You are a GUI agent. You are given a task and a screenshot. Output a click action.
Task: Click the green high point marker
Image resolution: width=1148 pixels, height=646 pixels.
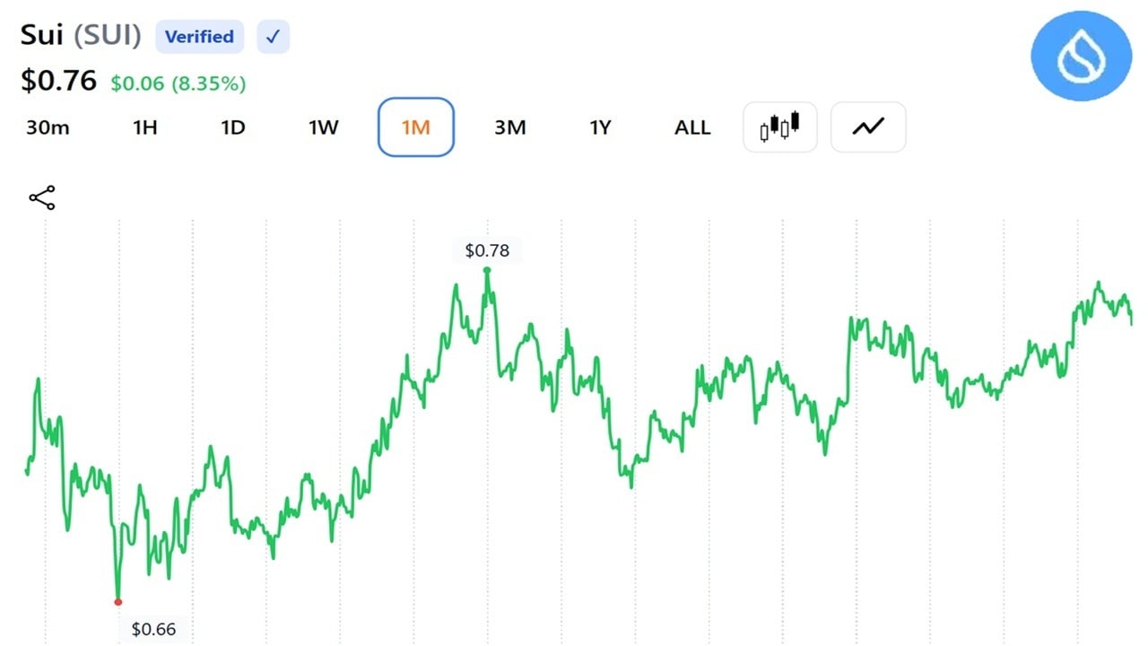[x=487, y=269]
